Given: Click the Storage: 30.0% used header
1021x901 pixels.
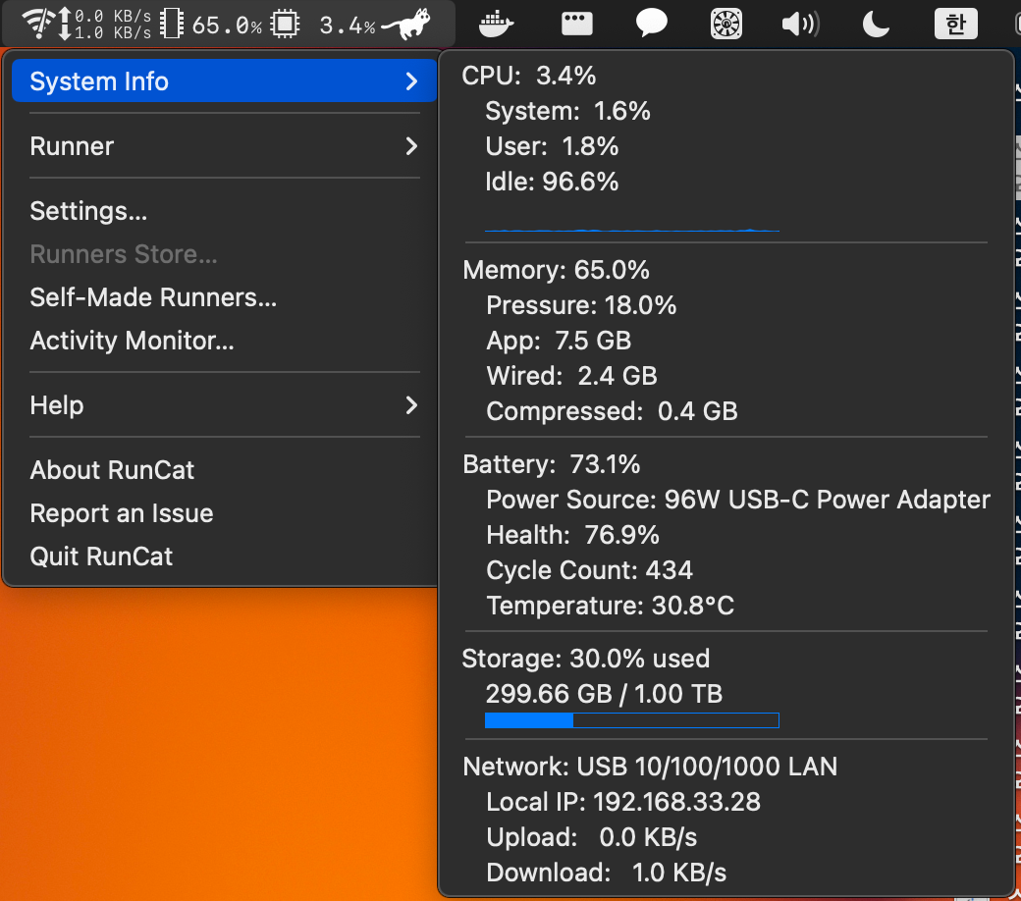Looking at the screenshot, I should pyautogui.click(x=586, y=659).
